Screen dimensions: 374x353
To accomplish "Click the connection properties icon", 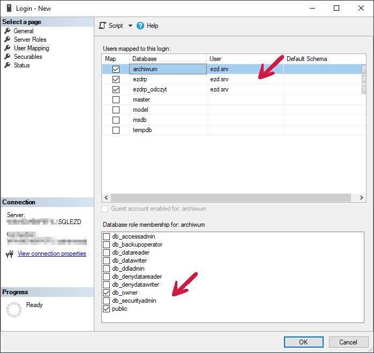I will [9, 254].
